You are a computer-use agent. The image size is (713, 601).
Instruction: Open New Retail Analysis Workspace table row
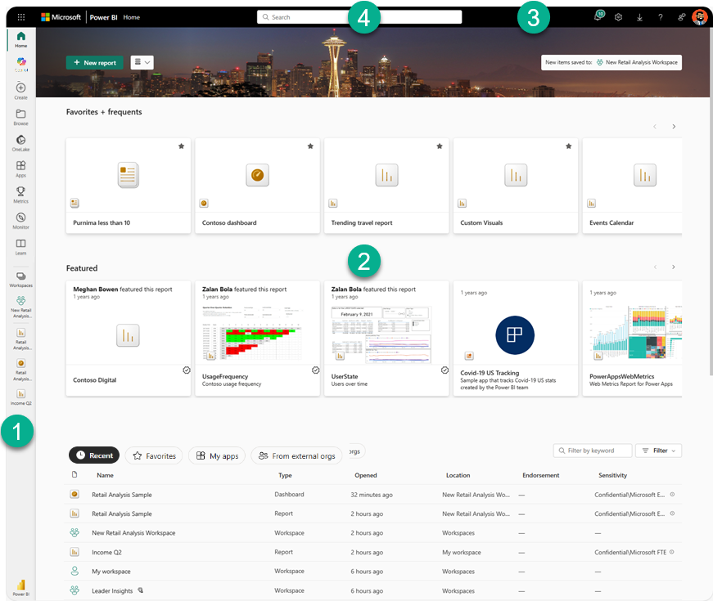372,533
